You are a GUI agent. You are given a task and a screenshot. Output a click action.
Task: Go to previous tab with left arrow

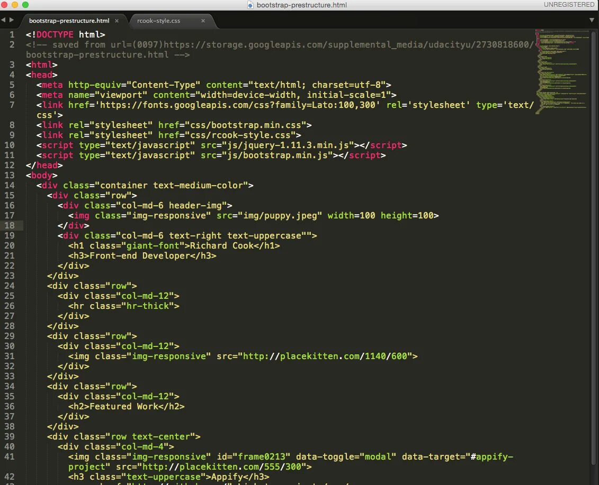tap(3, 20)
